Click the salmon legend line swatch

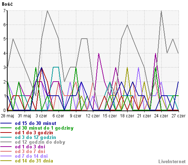(x=6, y=151)
